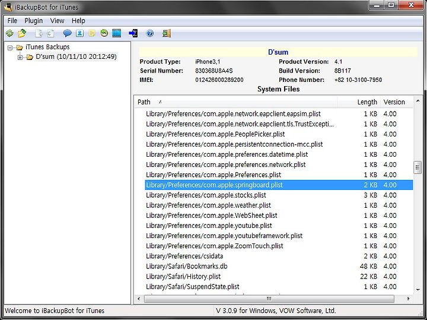Open the View menu
This screenshot has width=427, height=320.
click(57, 21)
